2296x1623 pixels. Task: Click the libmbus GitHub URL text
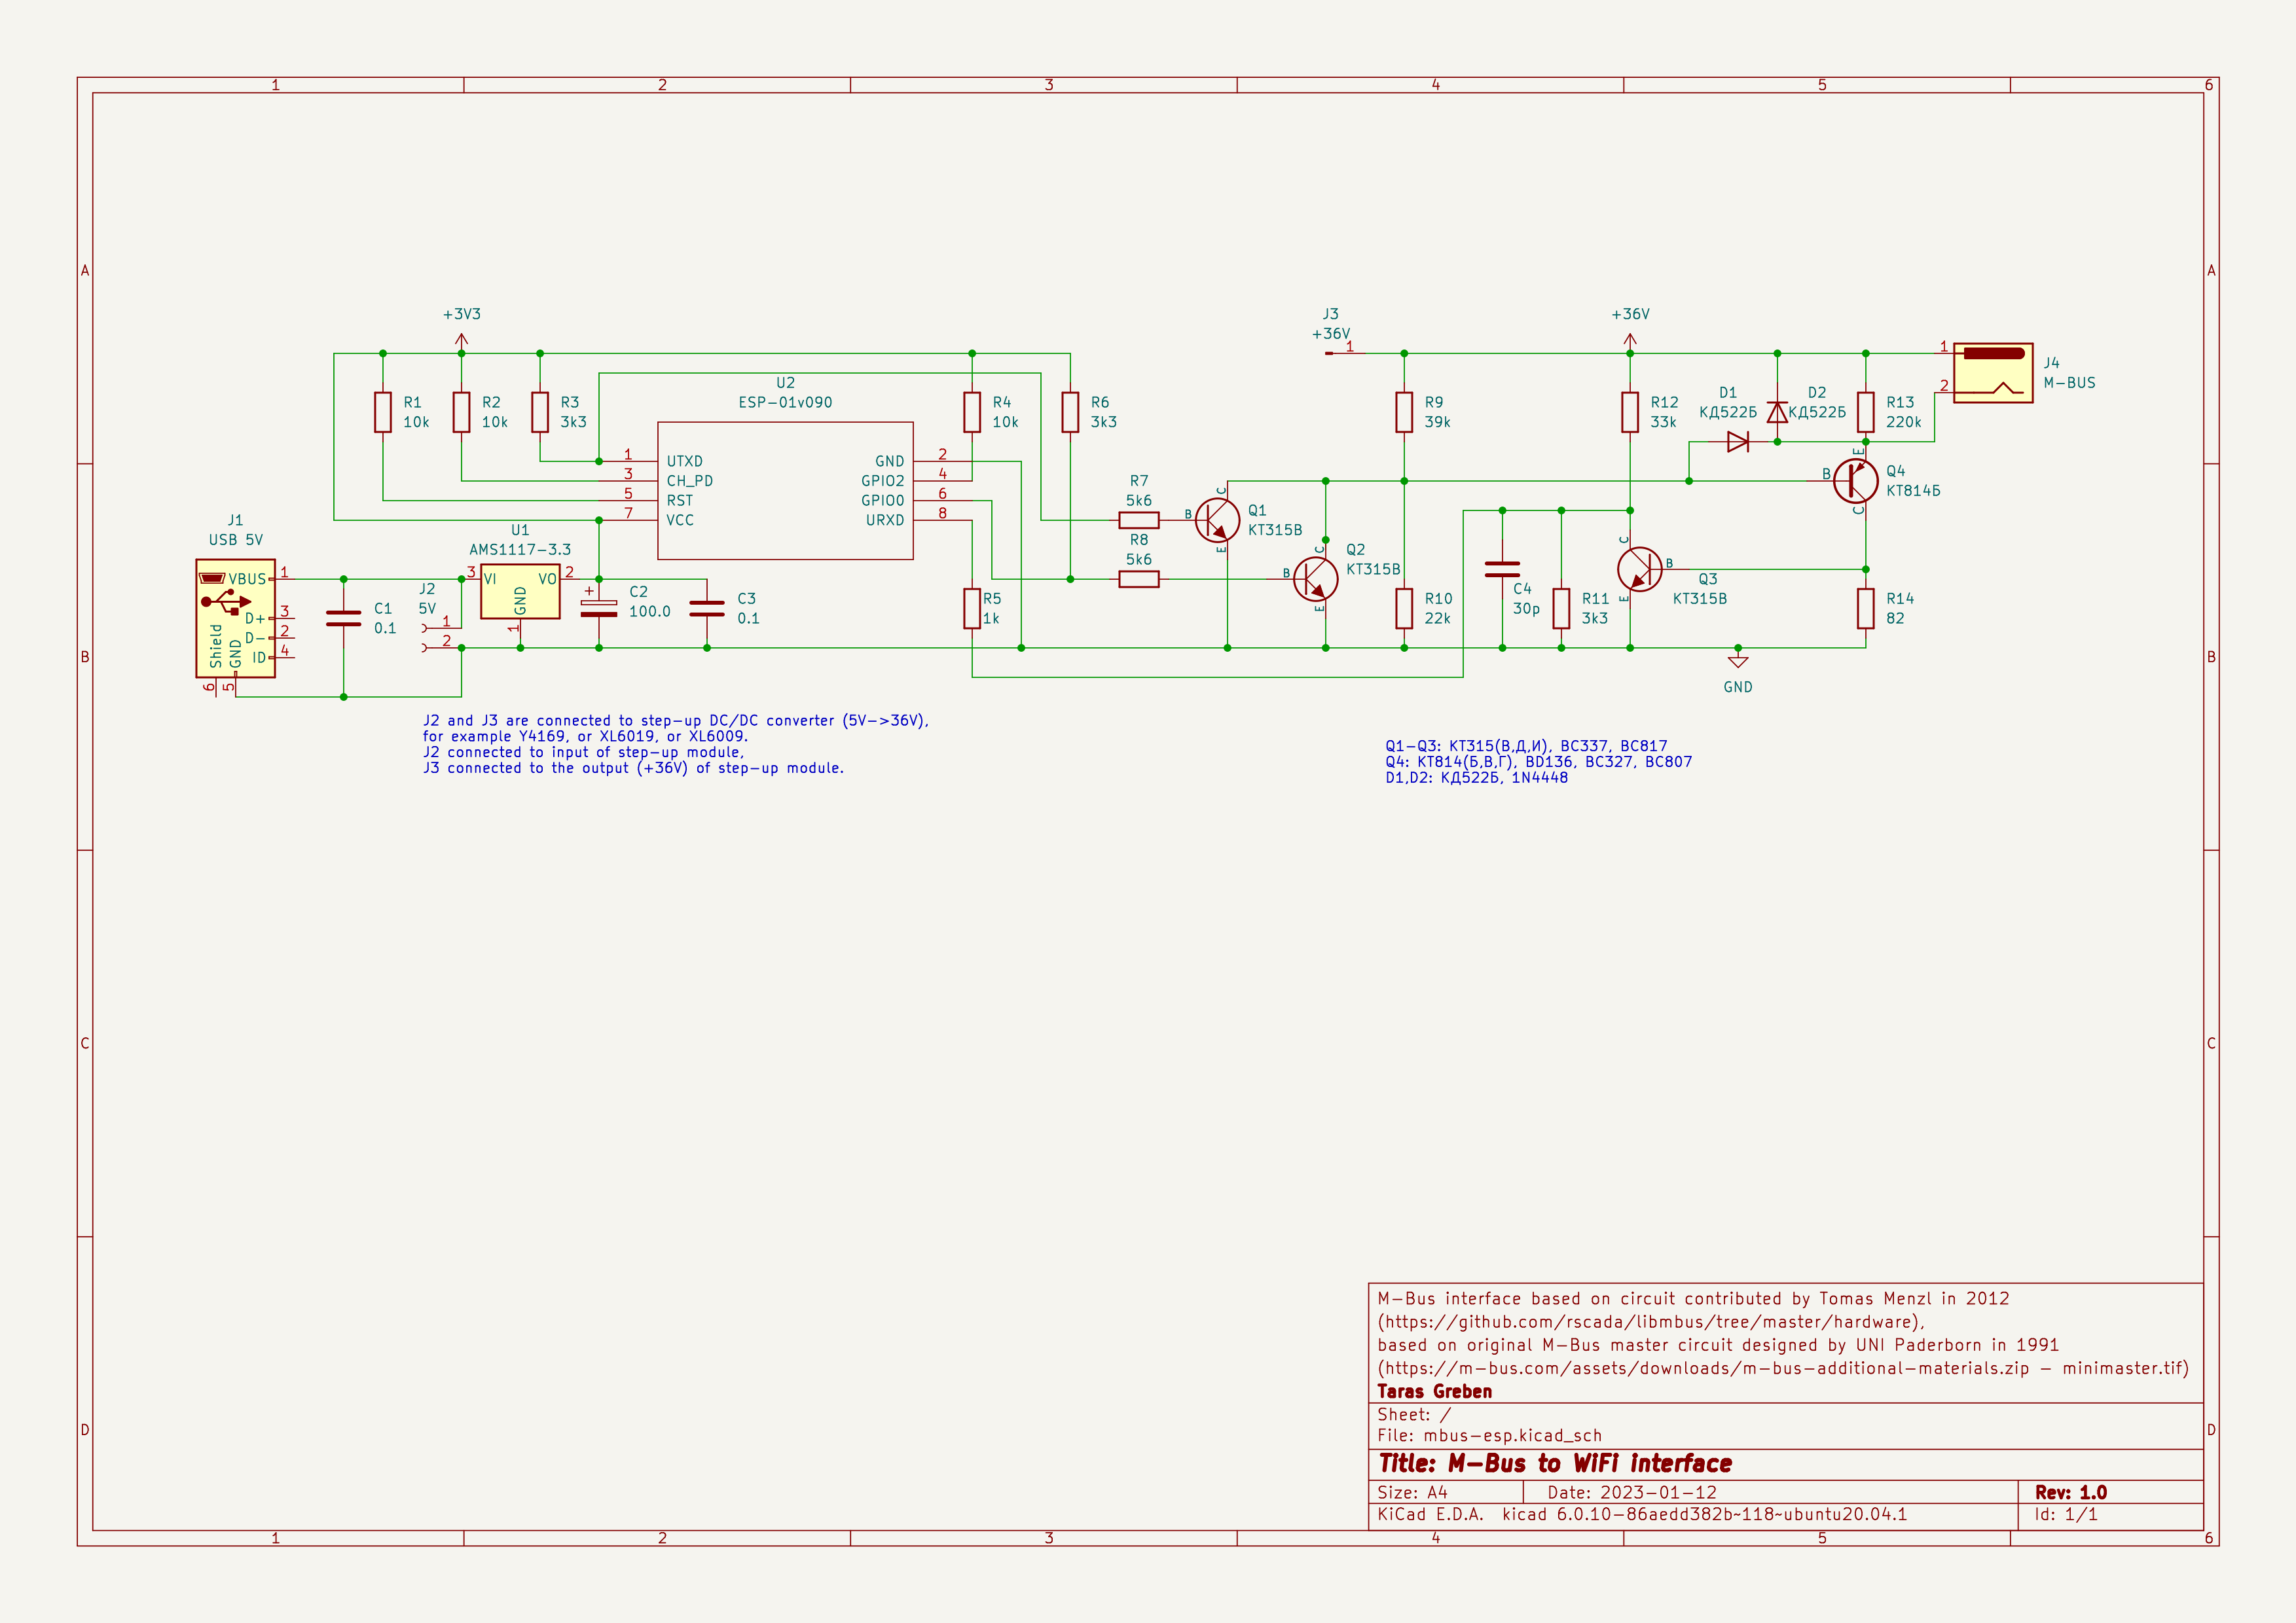[x=1650, y=1322]
